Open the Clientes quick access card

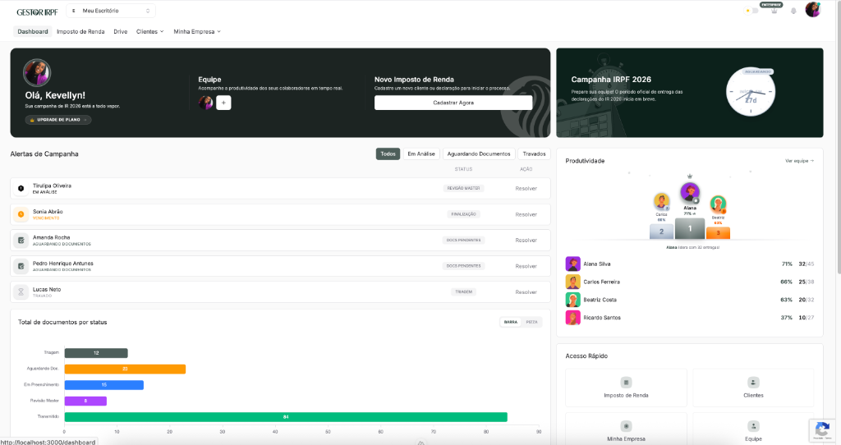(x=753, y=388)
